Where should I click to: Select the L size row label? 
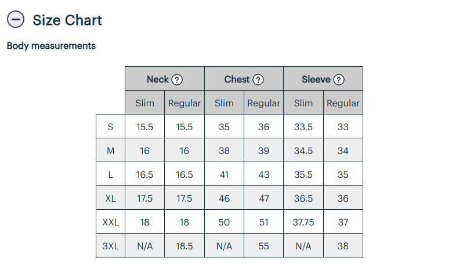point(110,174)
